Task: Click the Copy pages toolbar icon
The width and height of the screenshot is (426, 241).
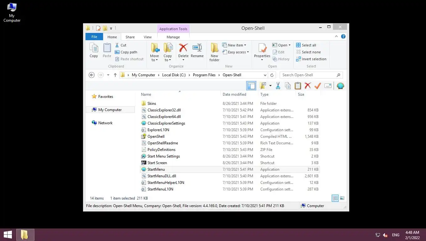Action: pyautogui.click(x=288, y=86)
